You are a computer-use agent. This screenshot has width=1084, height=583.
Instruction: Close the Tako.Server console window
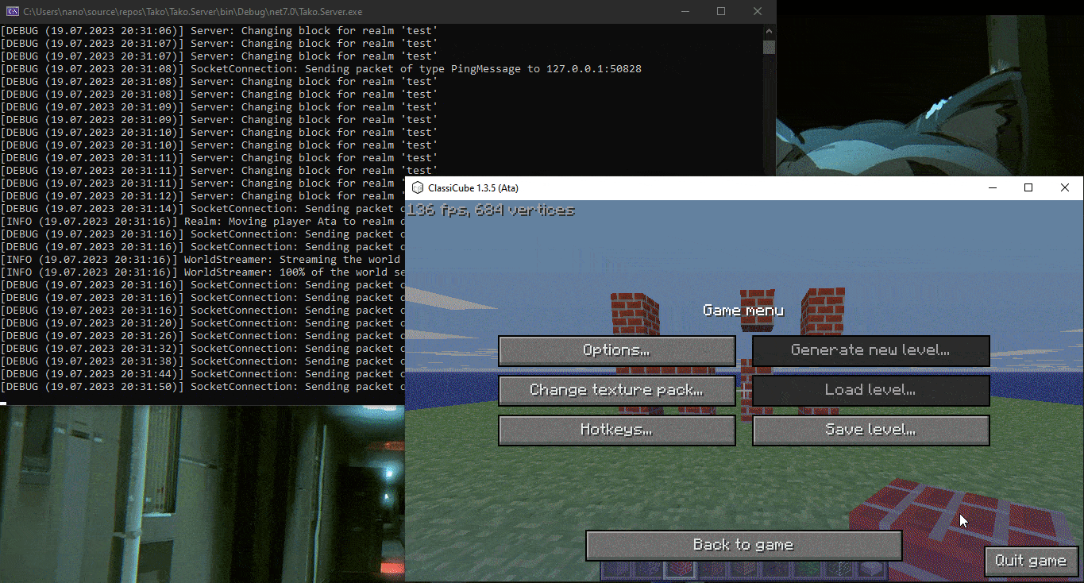coord(758,11)
